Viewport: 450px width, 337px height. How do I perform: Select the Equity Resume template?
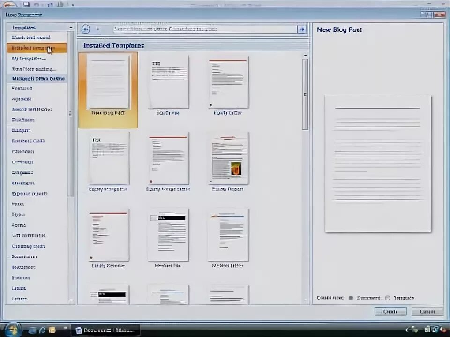click(x=108, y=238)
